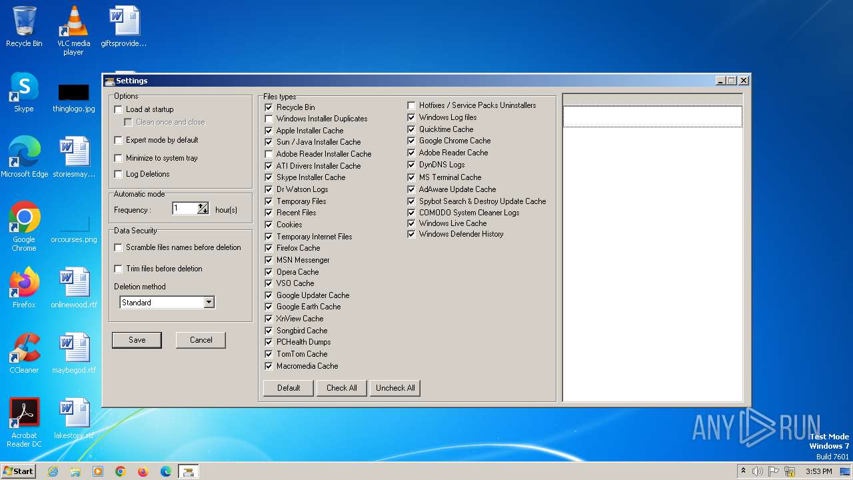
Task: Click Check All button
Action: point(342,388)
